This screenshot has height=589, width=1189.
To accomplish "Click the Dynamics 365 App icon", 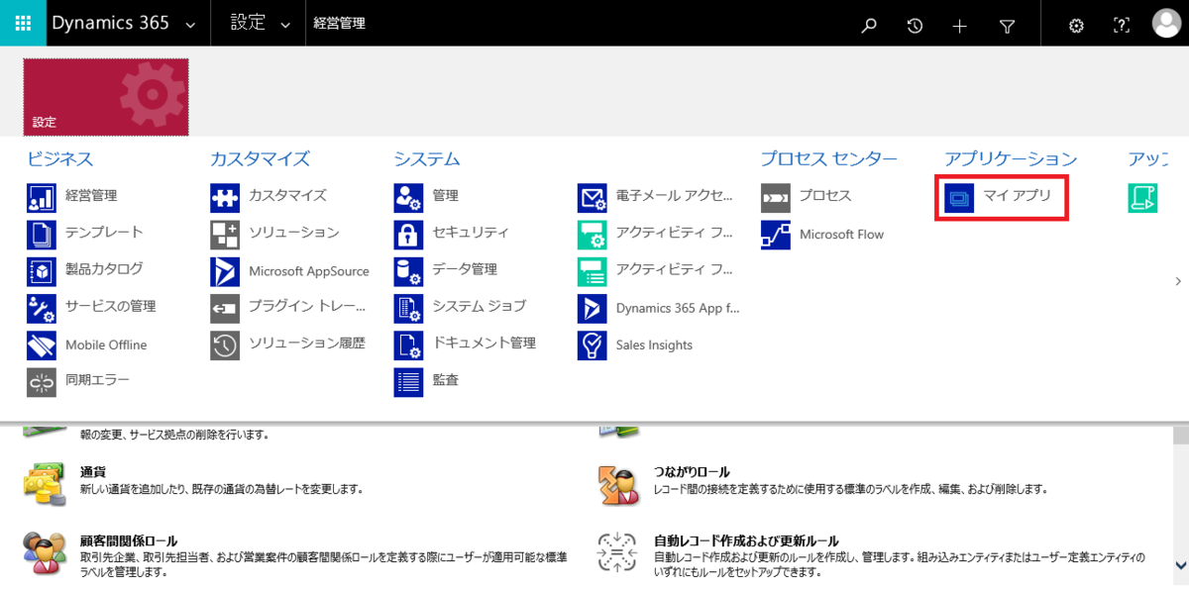I will point(593,309).
